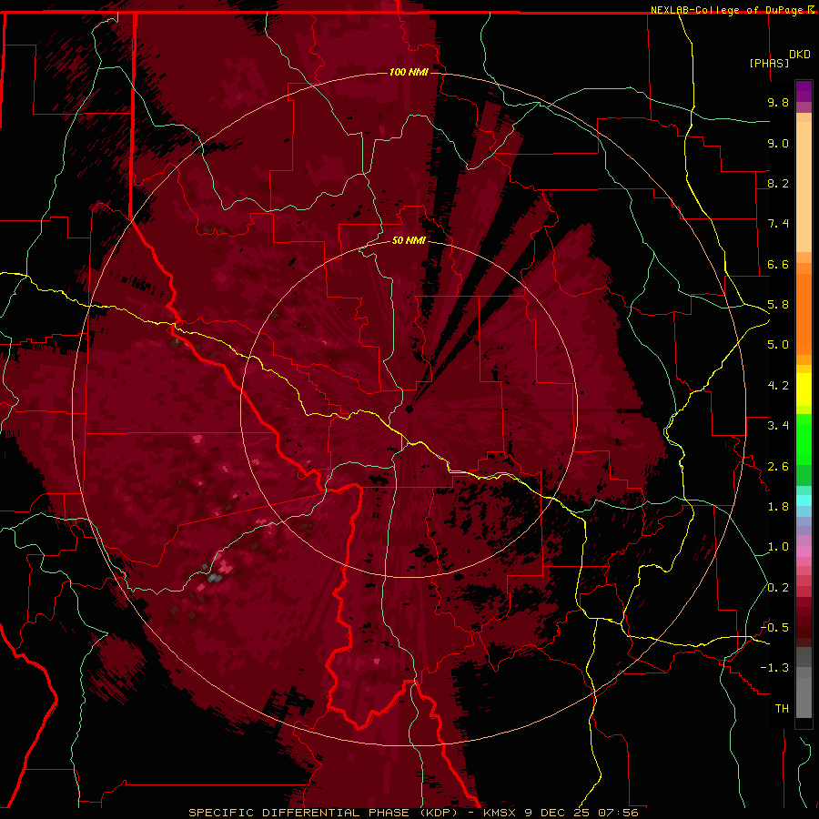Pick the yellow segment of the color scale
The width and height of the screenshot is (819, 819).
[x=804, y=389]
